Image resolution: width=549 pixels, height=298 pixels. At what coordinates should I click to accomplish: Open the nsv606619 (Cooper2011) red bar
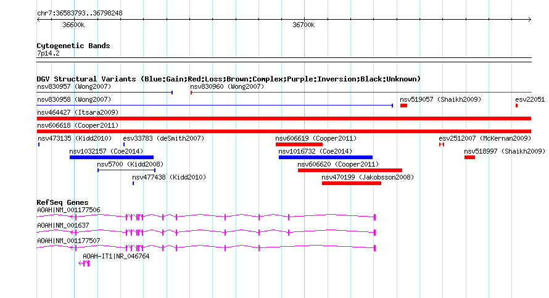(299, 144)
